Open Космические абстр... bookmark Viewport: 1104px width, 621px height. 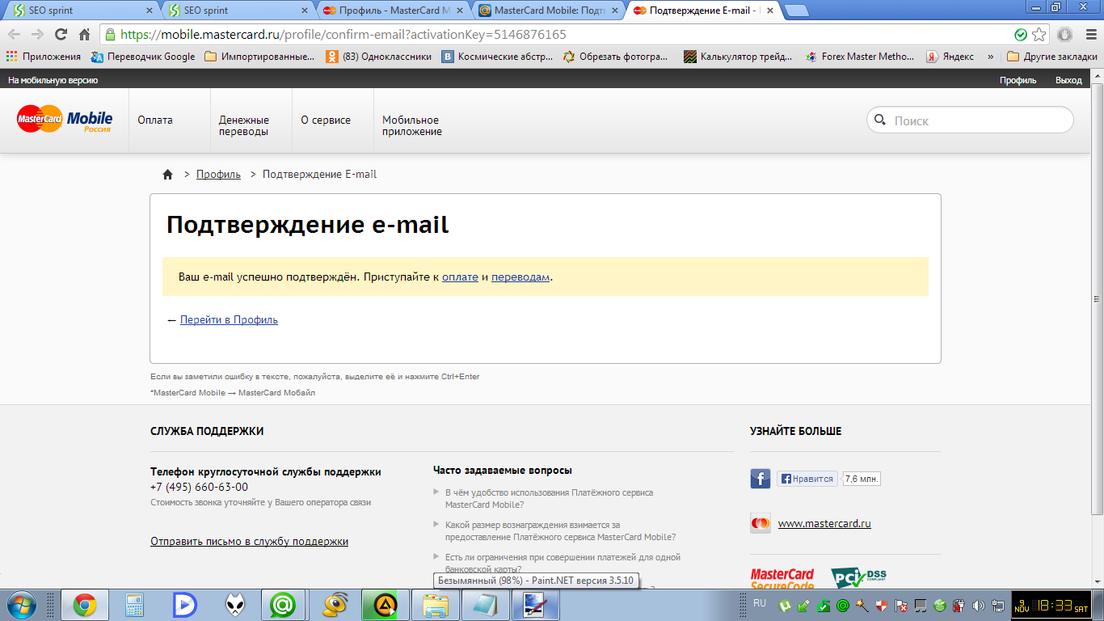[498, 57]
